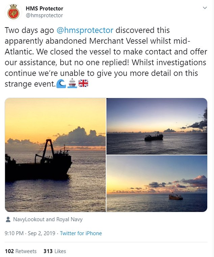Click the UK flag emoji in the tweet
Viewport: 214px width, 257px height.
coord(83,83)
